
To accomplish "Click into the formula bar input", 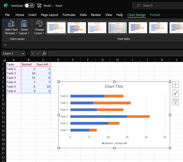I will pyautogui.click(x=115, y=53).
